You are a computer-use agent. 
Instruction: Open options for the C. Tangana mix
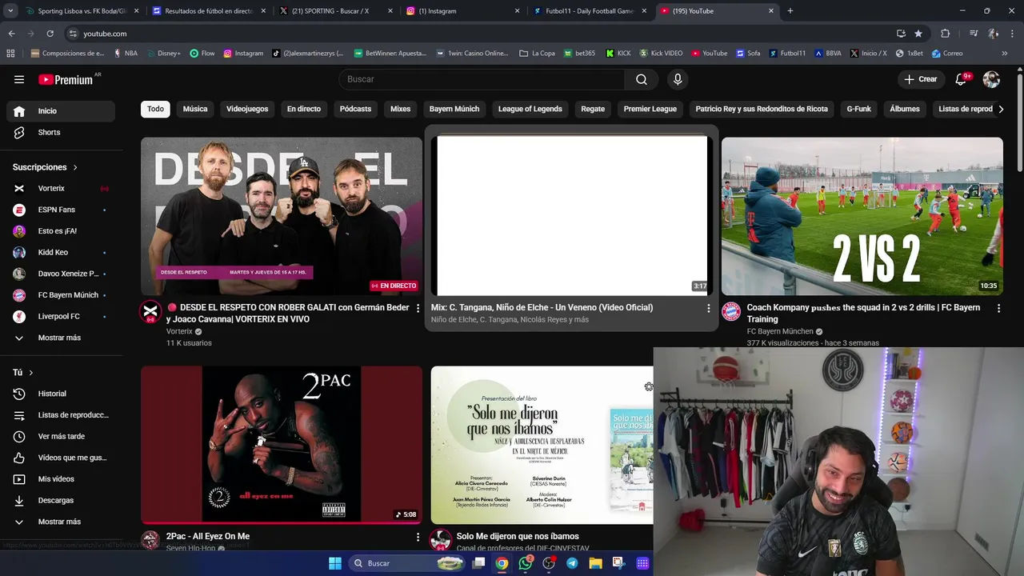708,308
